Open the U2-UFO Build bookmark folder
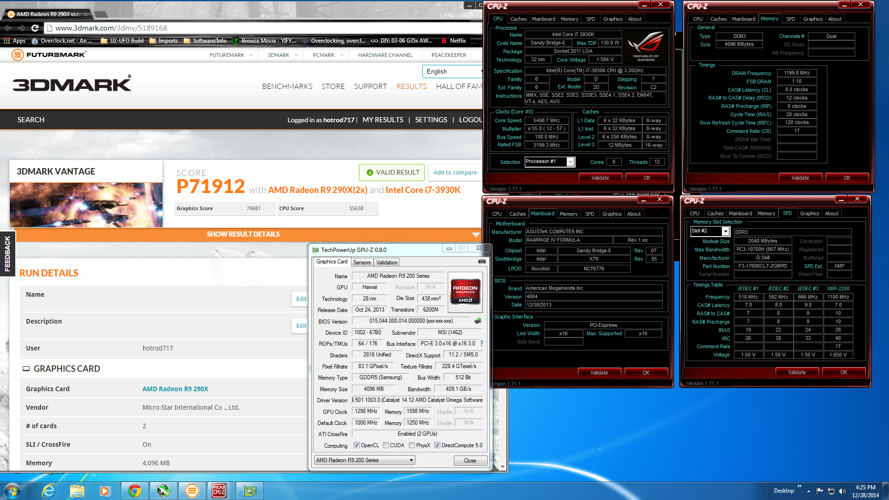The height and width of the screenshot is (500, 889). (x=122, y=41)
